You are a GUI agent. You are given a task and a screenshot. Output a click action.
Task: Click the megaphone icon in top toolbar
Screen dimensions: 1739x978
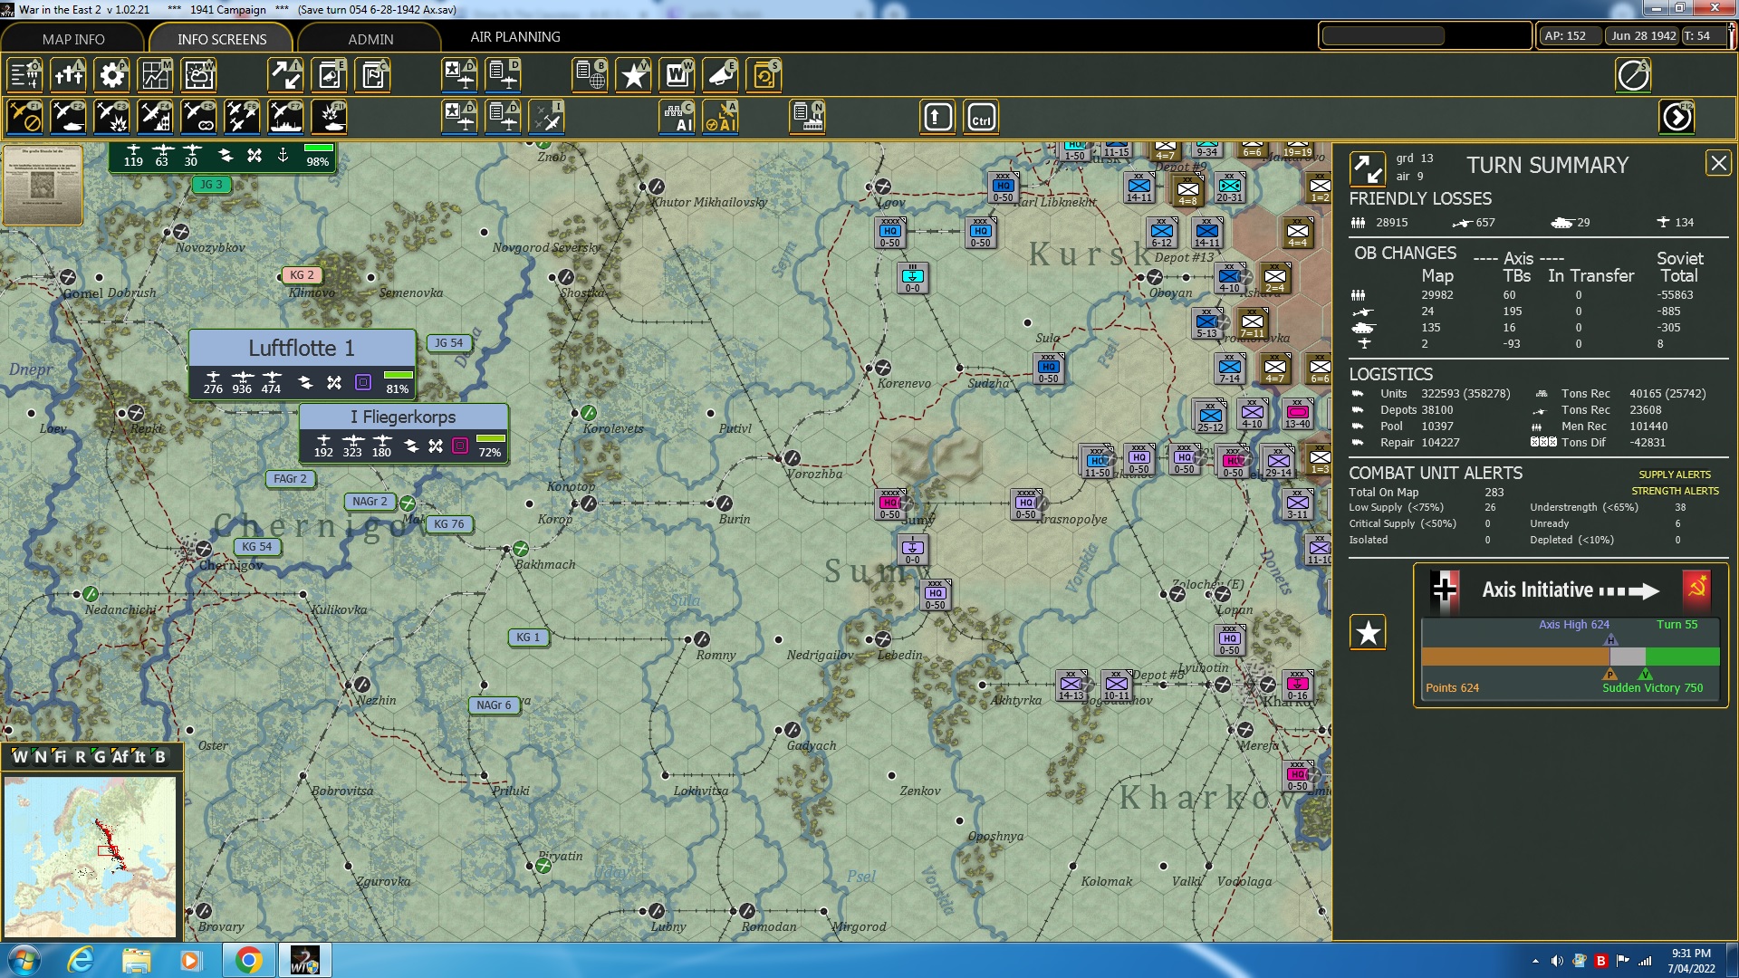coord(720,75)
